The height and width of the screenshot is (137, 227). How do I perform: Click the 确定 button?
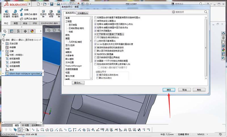click(169, 90)
